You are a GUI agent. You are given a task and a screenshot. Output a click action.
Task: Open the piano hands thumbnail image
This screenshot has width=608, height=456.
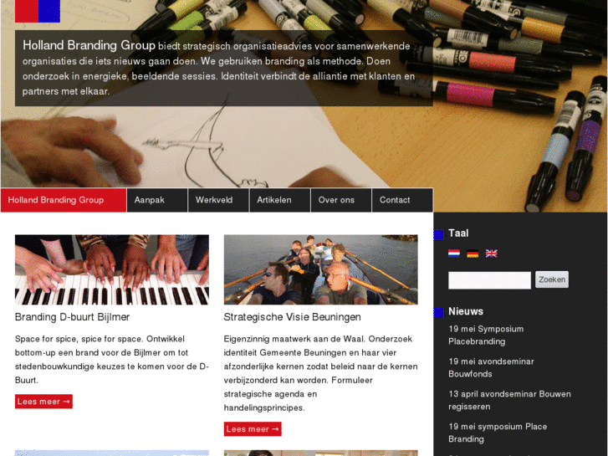[112, 269]
